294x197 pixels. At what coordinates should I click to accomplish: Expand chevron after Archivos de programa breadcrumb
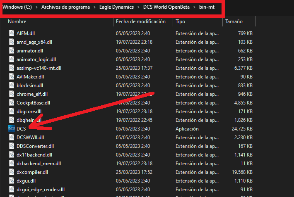click(x=94, y=7)
